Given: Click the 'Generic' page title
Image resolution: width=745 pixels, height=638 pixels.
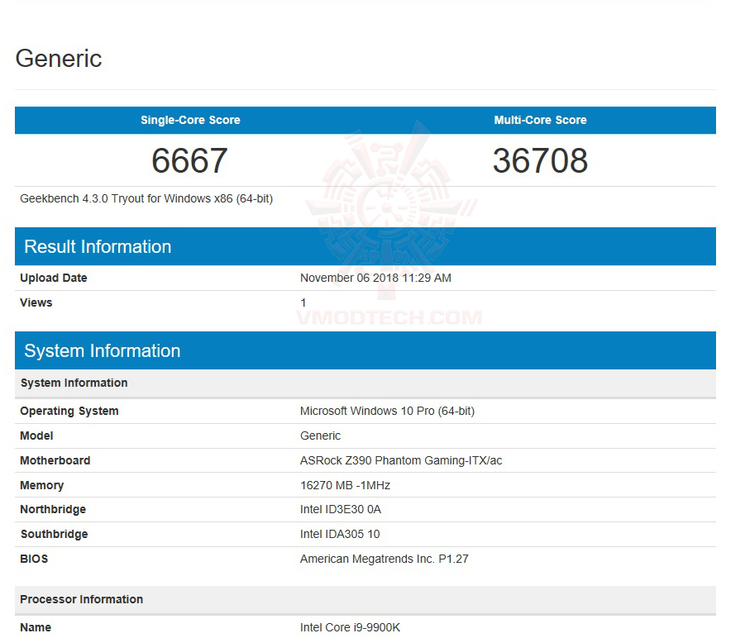Looking at the screenshot, I should [59, 59].
